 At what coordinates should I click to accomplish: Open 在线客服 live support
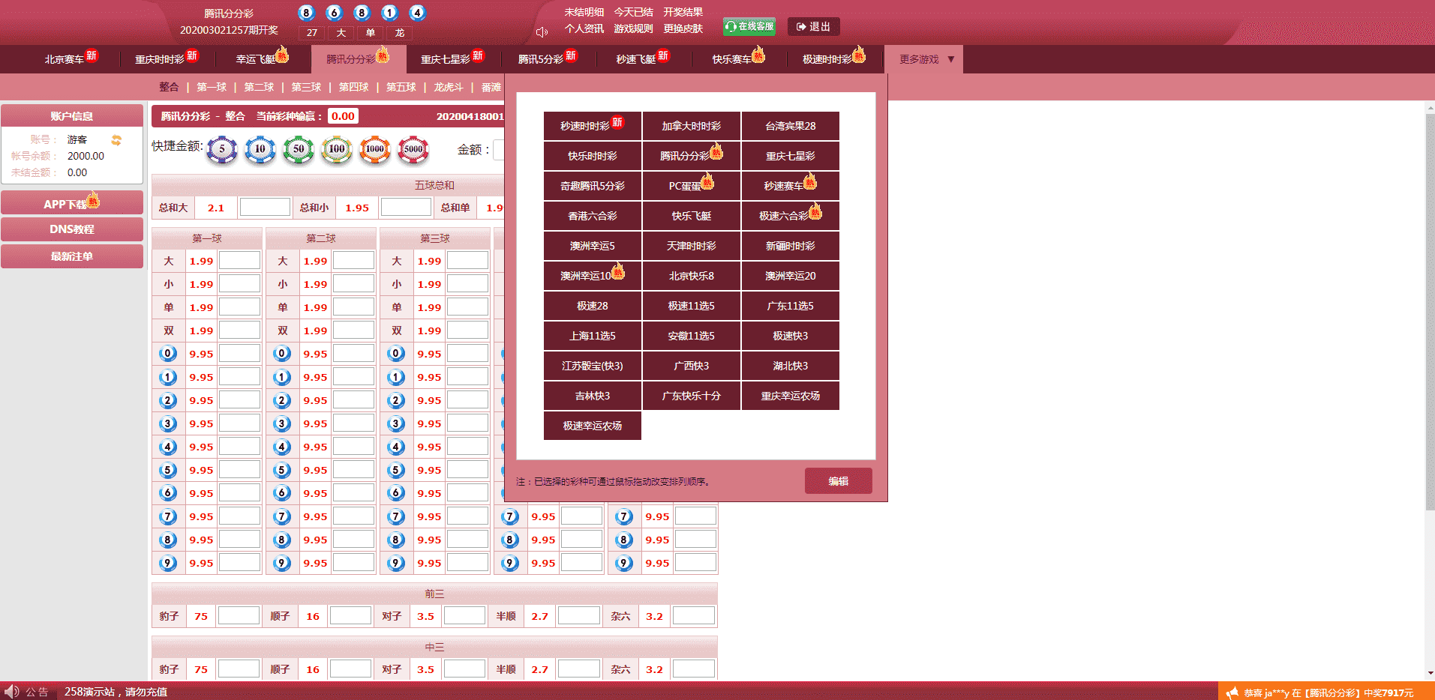click(749, 26)
